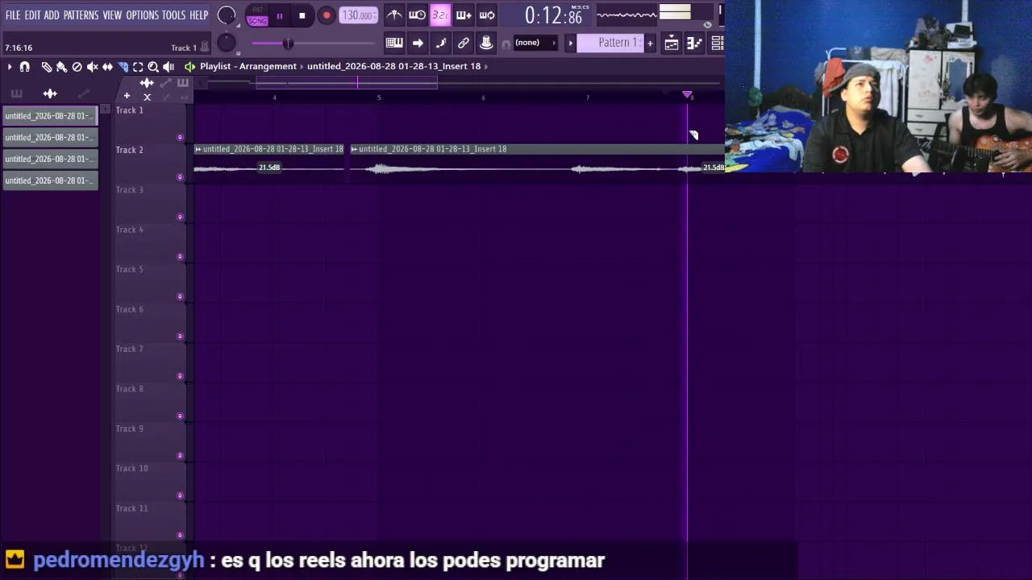Open the Playlist view icon
Screen dimensions: 1032x580
pos(672,43)
